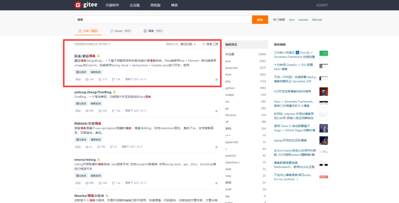Switch to the Issues tab
399x203 pixels.
[x=121, y=31]
